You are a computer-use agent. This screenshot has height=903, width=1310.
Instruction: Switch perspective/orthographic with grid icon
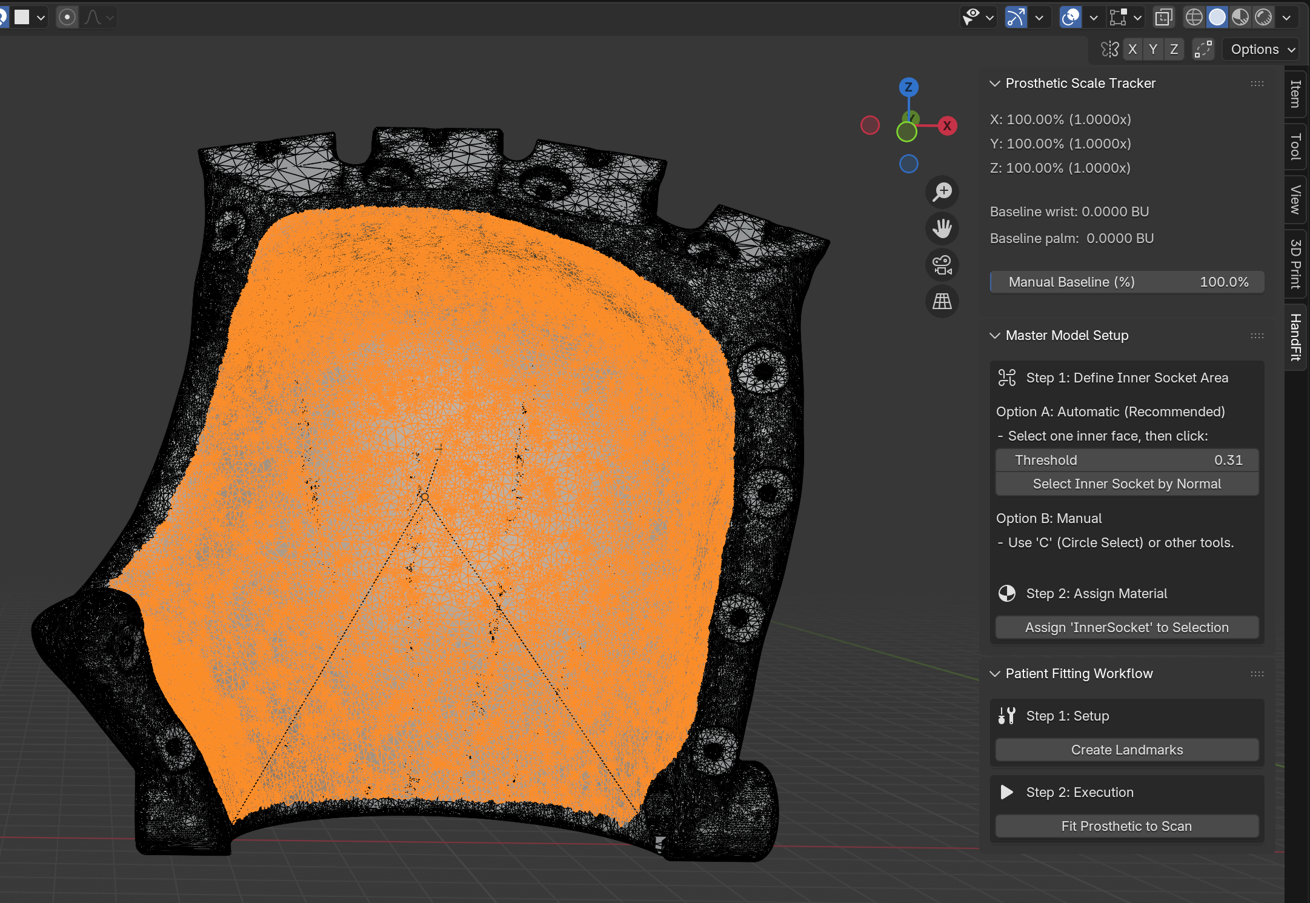[942, 301]
